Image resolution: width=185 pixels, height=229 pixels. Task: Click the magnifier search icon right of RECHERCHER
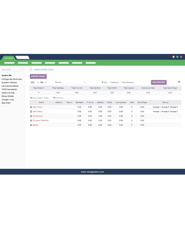tap(179, 82)
